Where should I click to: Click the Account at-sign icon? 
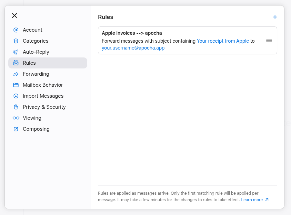(x=16, y=30)
